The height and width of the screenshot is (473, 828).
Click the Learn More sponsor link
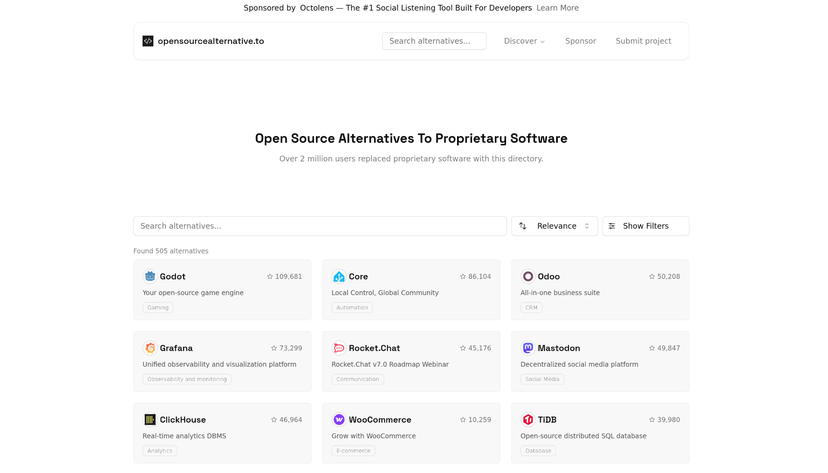557,8
